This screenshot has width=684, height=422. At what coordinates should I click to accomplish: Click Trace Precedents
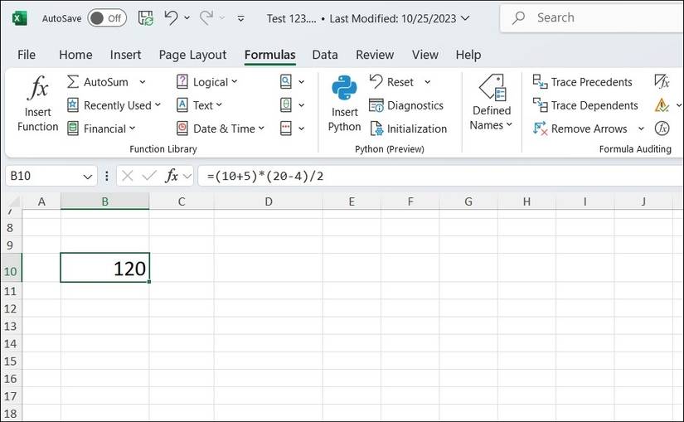[582, 81]
